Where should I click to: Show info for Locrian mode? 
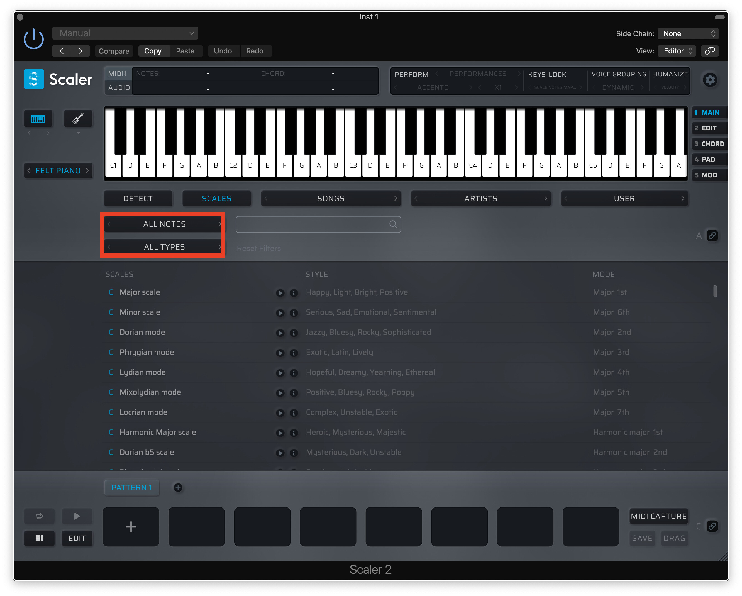(x=294, y=412)
